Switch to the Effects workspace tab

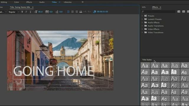29,2
